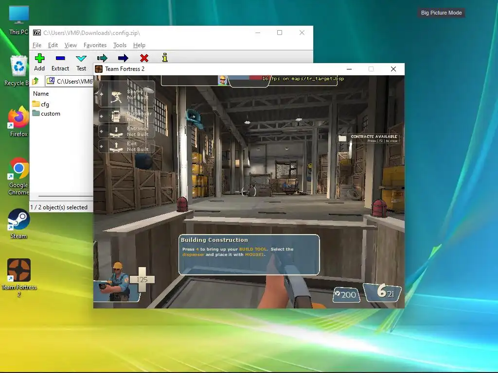Click the yellow Info icon in 7-Zip toolbar
This screenshot has height=373, width=498.
point(165,58)
